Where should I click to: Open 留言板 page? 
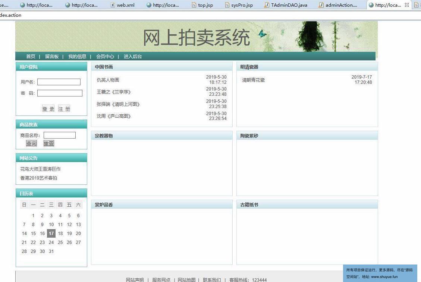tap(52, 56)
